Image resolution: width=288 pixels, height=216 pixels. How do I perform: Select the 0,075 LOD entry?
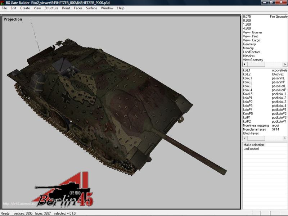tap(247, 17)
